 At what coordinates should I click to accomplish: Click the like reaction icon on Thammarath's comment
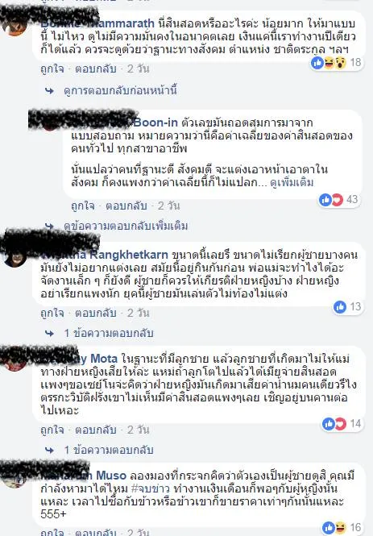317,63
